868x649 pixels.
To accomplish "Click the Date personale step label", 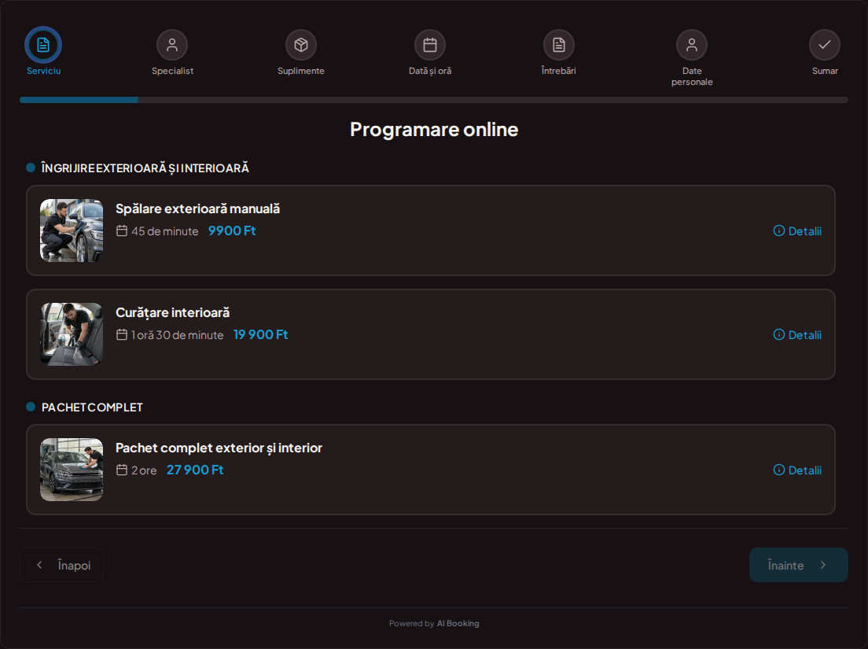I will click(x=692, y=76).
